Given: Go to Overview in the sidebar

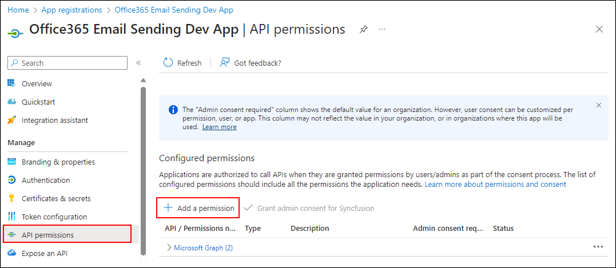Looking at the screenshot, I should (x=37, y=83).
